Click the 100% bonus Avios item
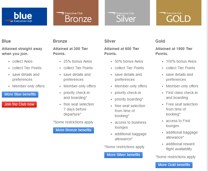The width and height of the screenshot is (208, 171). click(x=181, y=61)
